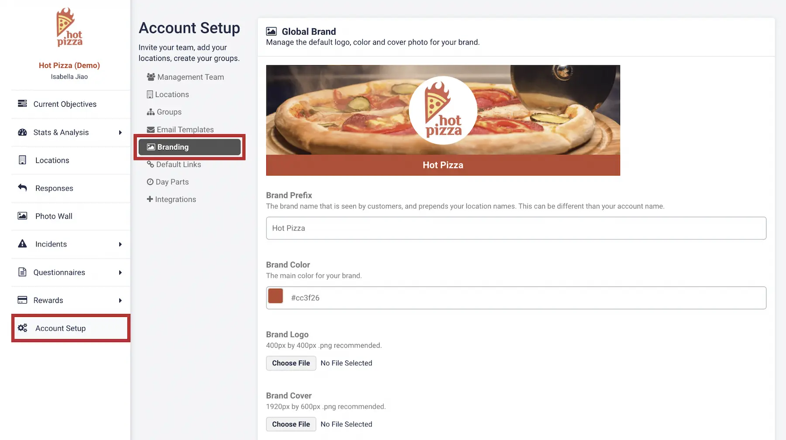786x440 pixels.
Task: Expand the Questionnaires submenu arrow
Action: [x=120, y=273]
